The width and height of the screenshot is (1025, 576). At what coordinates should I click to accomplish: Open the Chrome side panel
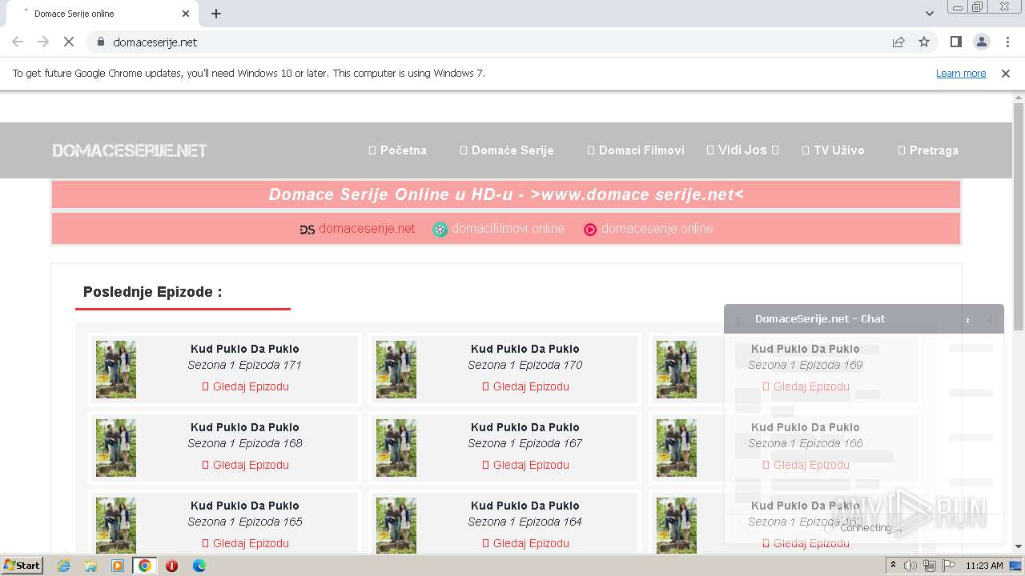click(955, 42)
